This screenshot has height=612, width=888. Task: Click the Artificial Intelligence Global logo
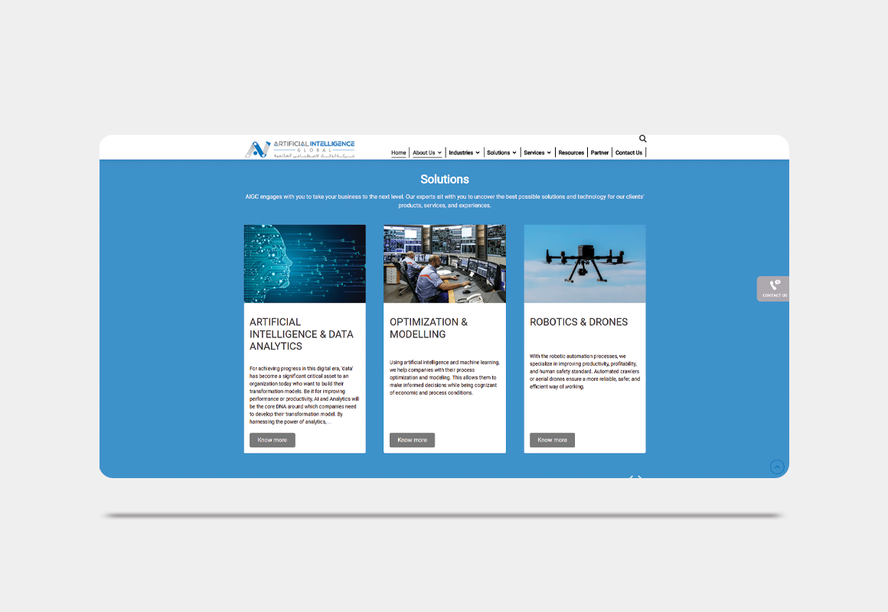[300, 148]
